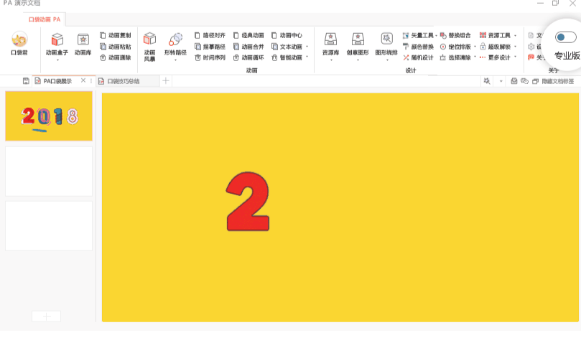Screen dimensions: 581x343
Task: Select the 形转路径 shape-to-path tool
Action: (175, 44)
